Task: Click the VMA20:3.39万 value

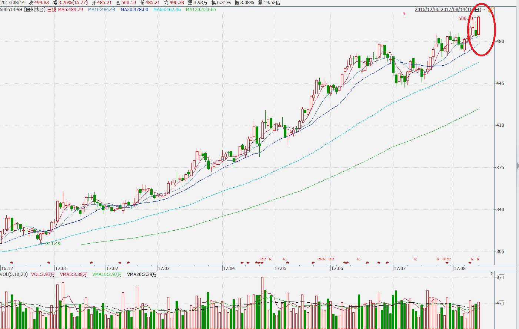Action: coord(142,274)
